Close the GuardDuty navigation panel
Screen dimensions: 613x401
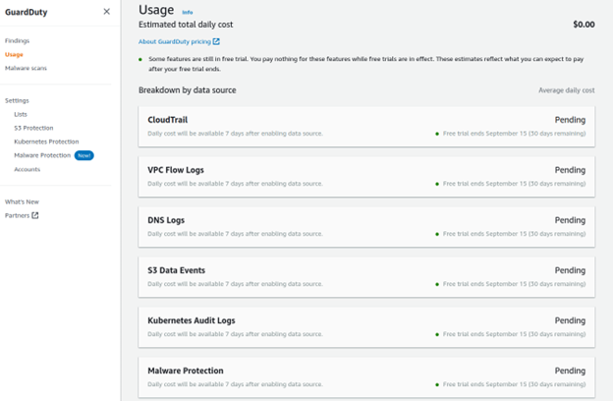tap(106, 12)
